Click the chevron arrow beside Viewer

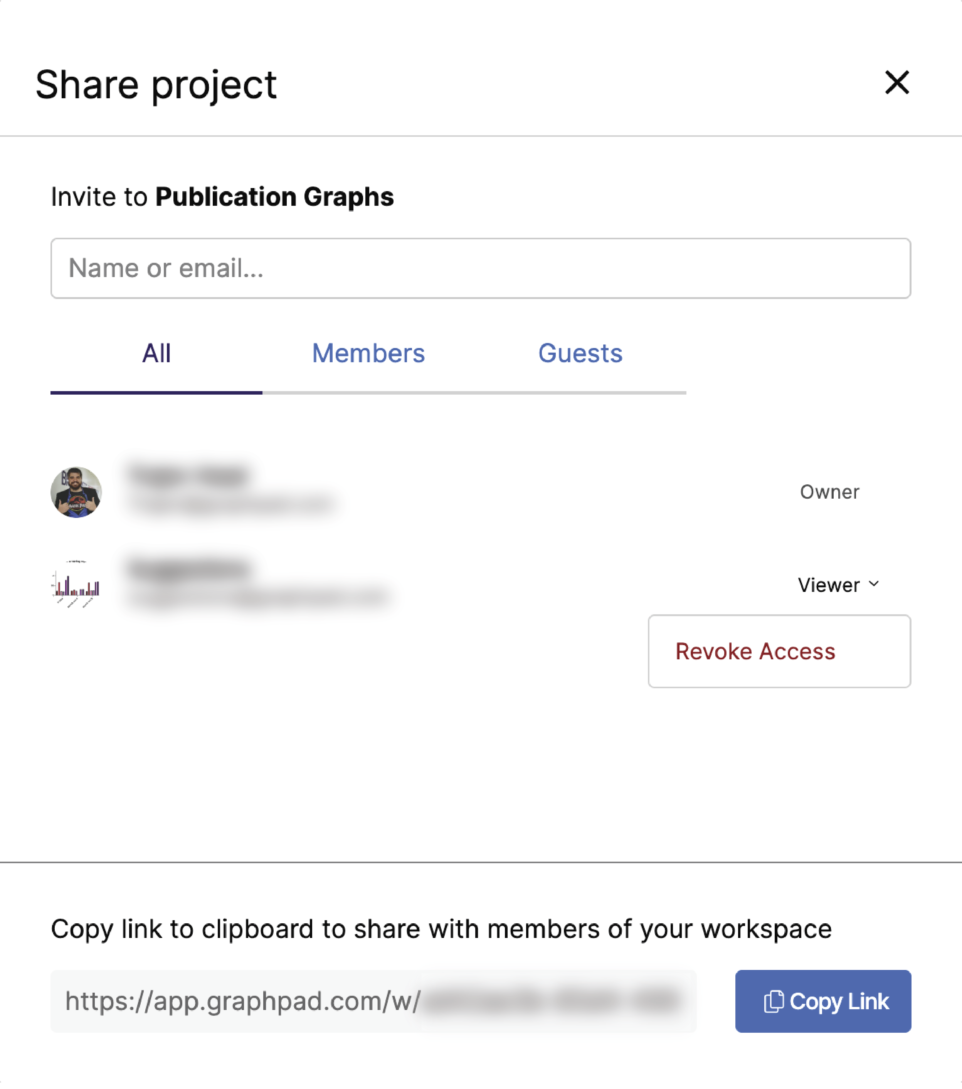[x=873, y=584]
